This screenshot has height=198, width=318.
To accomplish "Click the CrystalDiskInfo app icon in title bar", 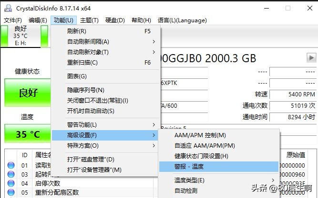I will click(x=7, y=8).
